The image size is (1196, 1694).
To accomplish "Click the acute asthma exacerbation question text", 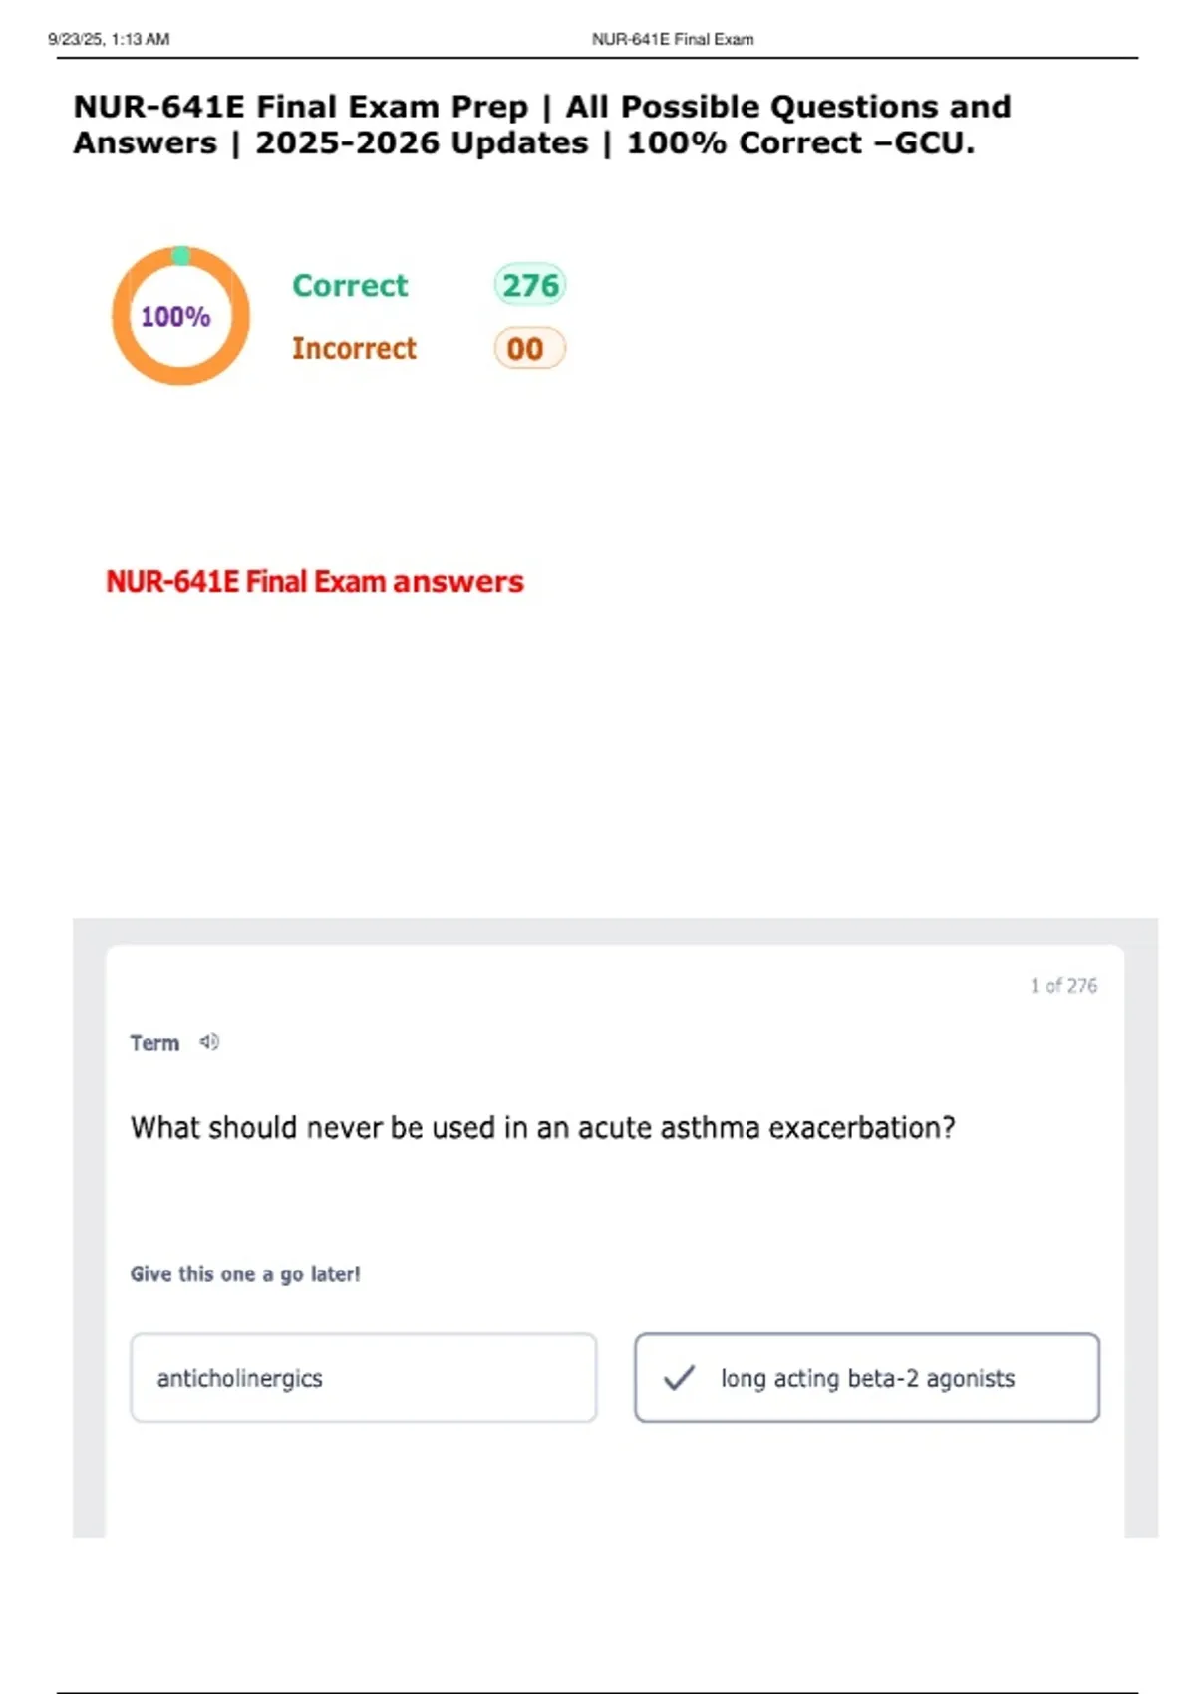I will [542, 1127].
